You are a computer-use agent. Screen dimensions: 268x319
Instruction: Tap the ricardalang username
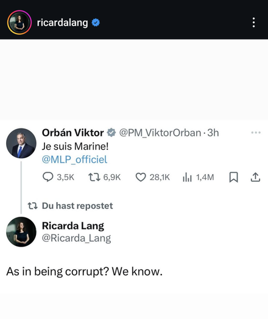pos(62,23)
